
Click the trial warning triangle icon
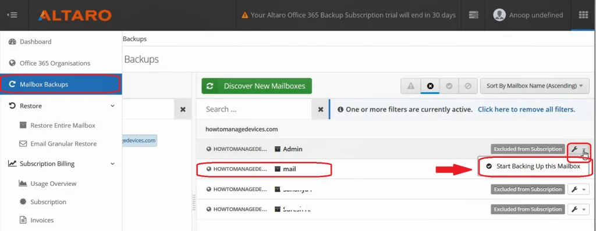[x=245, y=16]
